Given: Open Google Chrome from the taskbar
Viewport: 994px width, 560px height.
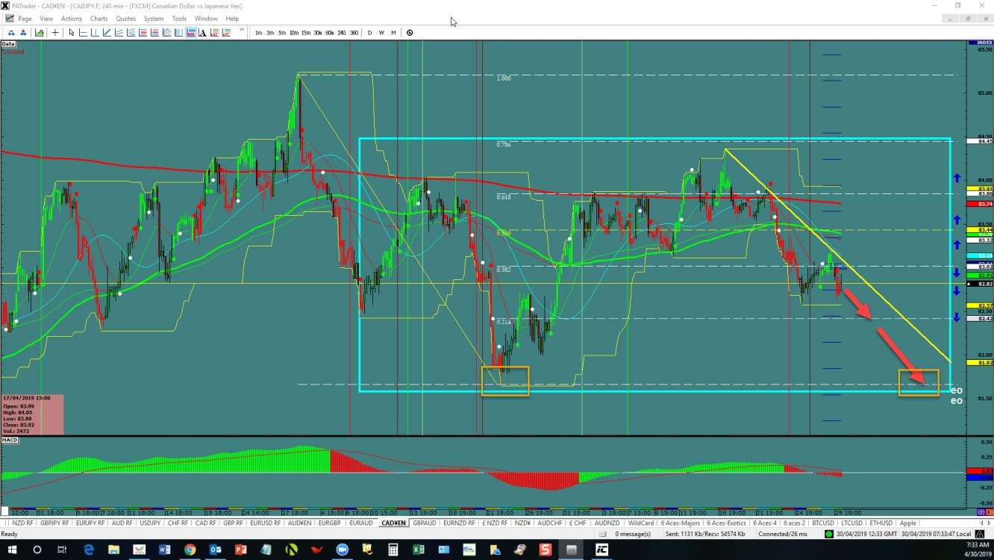Looking at the screenshot, I should click(x=190, y=550).
